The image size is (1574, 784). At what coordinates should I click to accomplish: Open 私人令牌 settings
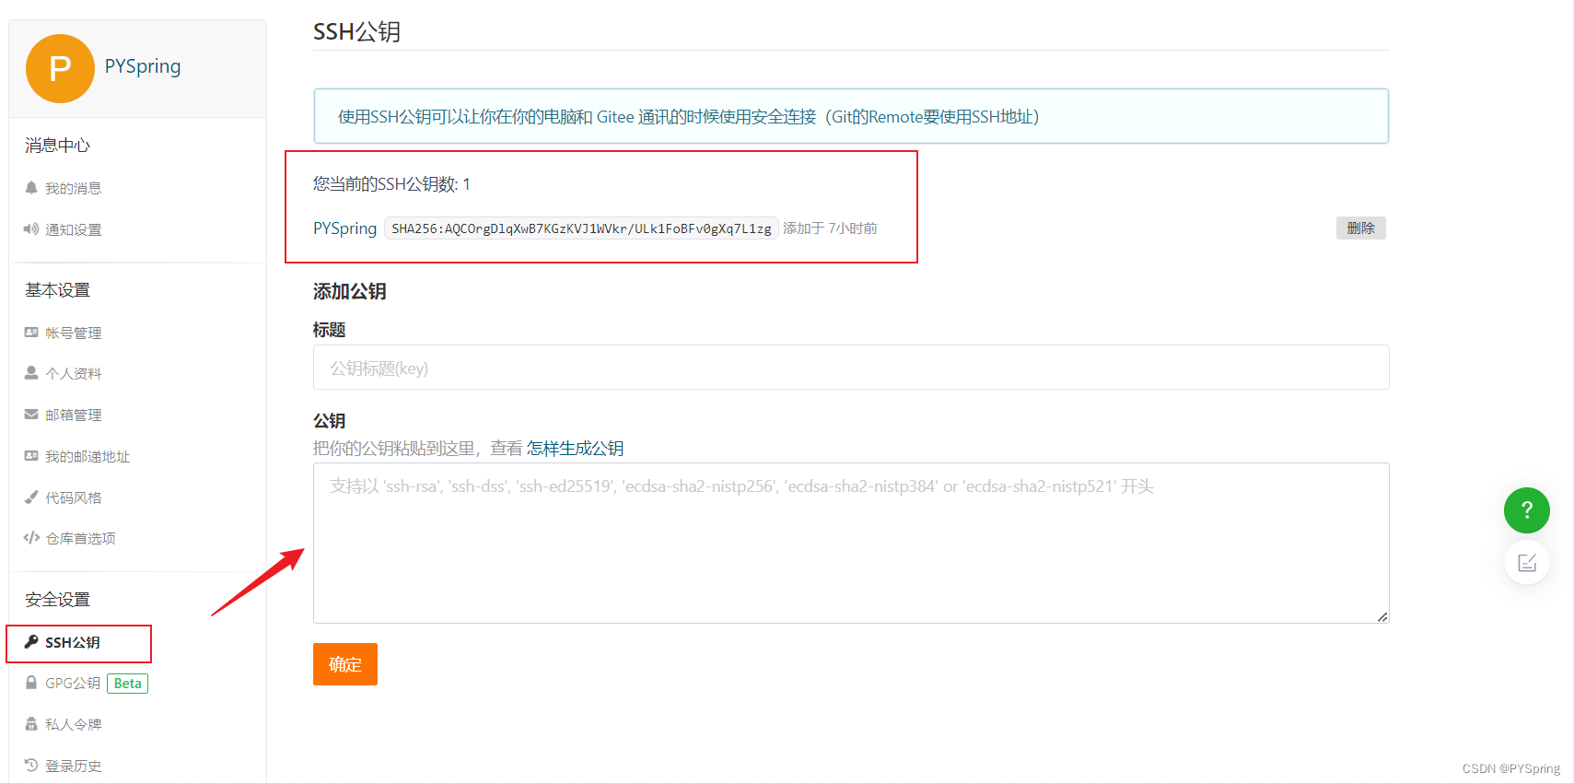(73, 724)
